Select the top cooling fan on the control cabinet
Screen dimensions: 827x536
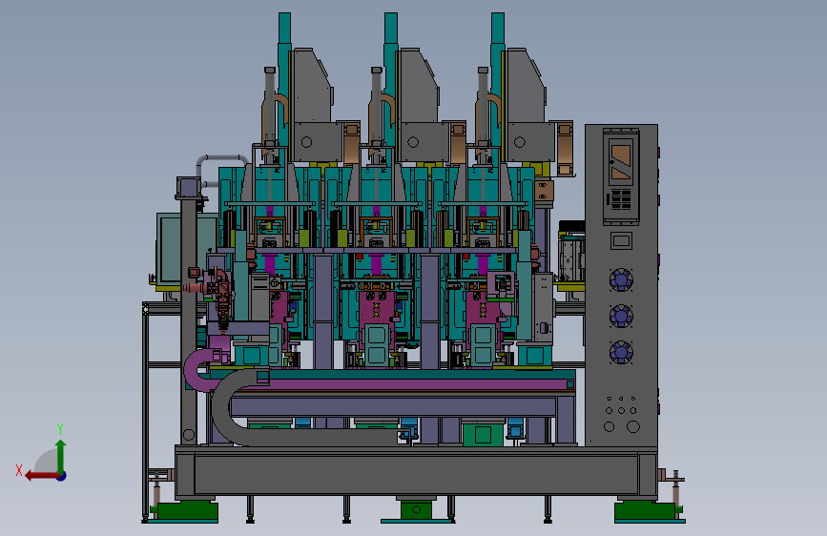pos(621,279)
